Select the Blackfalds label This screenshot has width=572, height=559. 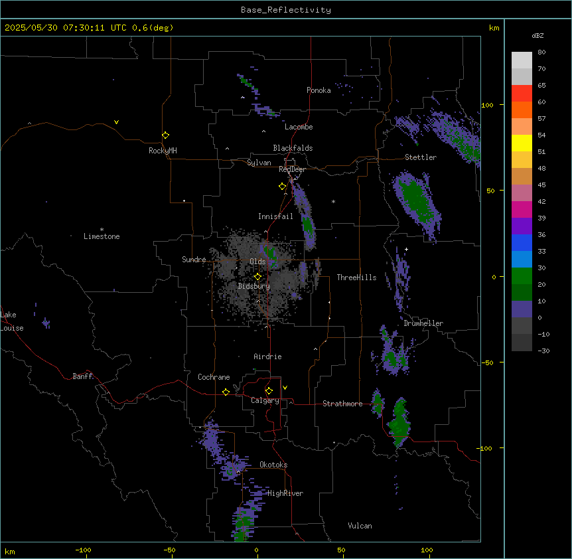point(293,148)
